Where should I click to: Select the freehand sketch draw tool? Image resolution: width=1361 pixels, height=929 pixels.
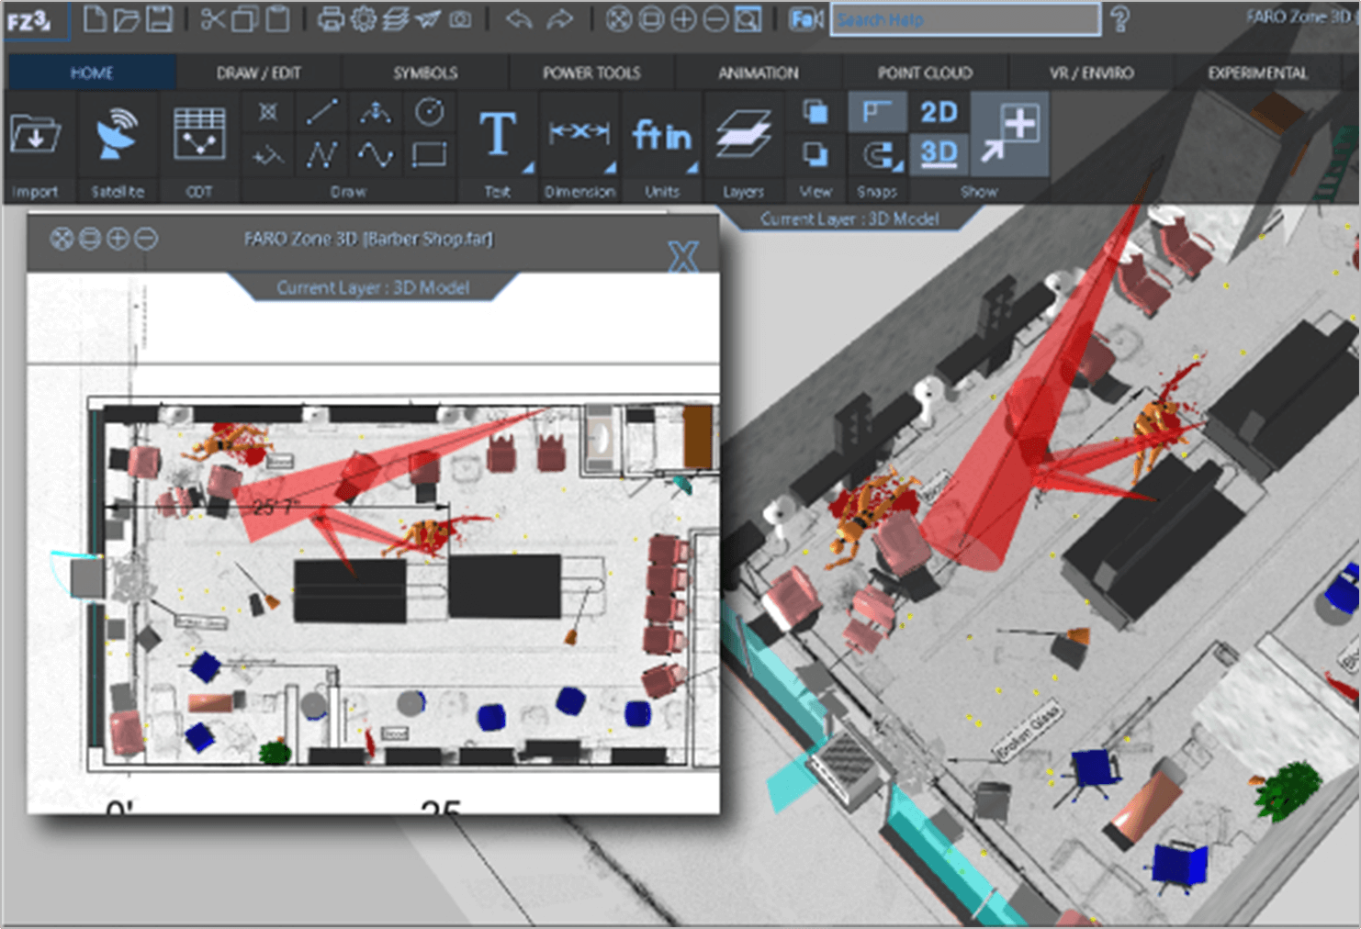[267, 155]
